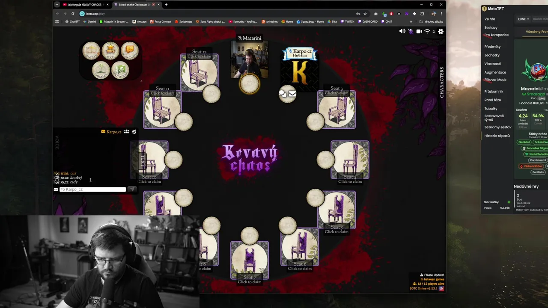This screenshot has width=548, height=308.
Task: Toggle the sound speaker icon
Action: pyautogui.click(x=402, y=31)
